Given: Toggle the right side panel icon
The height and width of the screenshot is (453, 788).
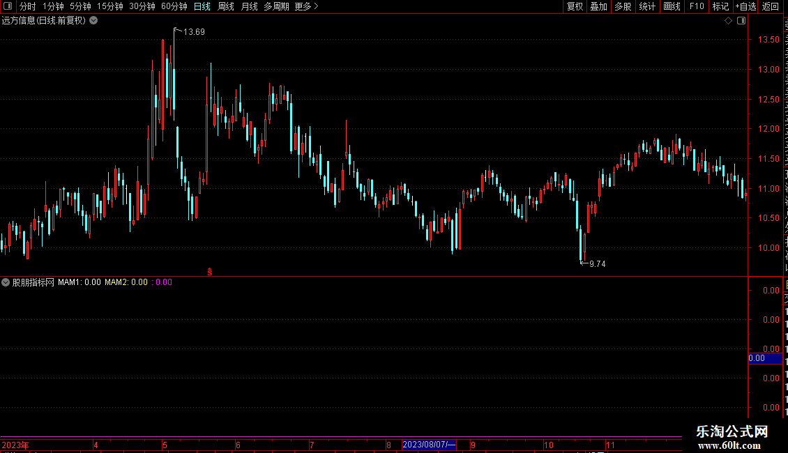Looking at the screenshot, I should click(x=741, y=21).
